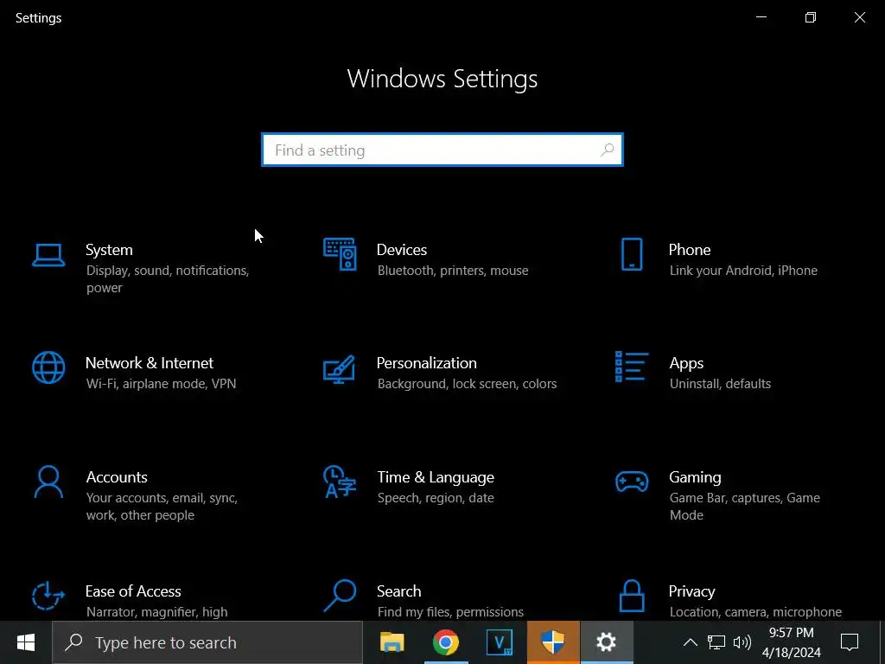Click "Link your Android, iPhone" text
Screen dimensions: 885x664
tap(743, 271)
